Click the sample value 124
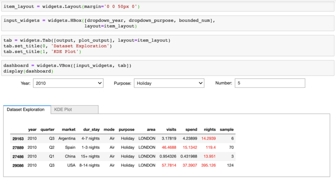Viewport: 336px width, 180px height. pos(230,165)
